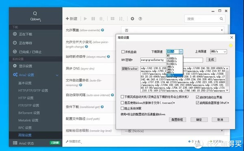
Task: Tick the 阻止系统休眠 checkbox
Action: click(122, 108)
